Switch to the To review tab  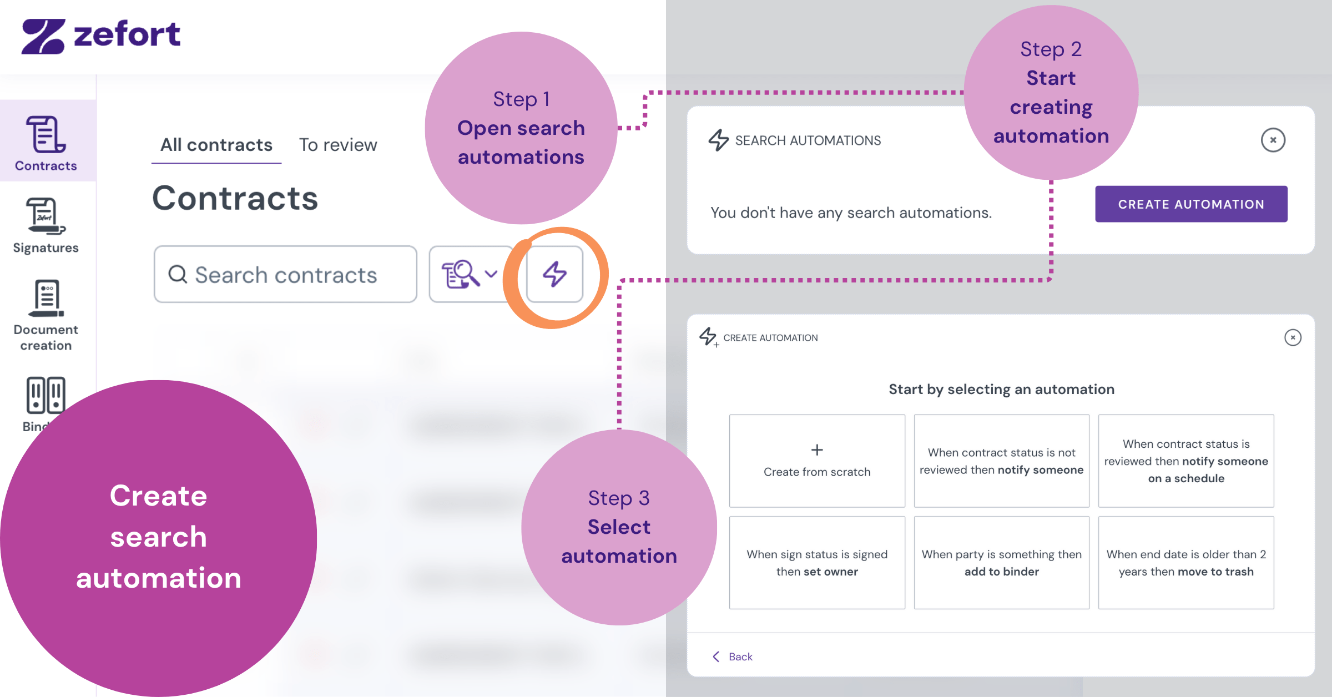click(338, 145)
